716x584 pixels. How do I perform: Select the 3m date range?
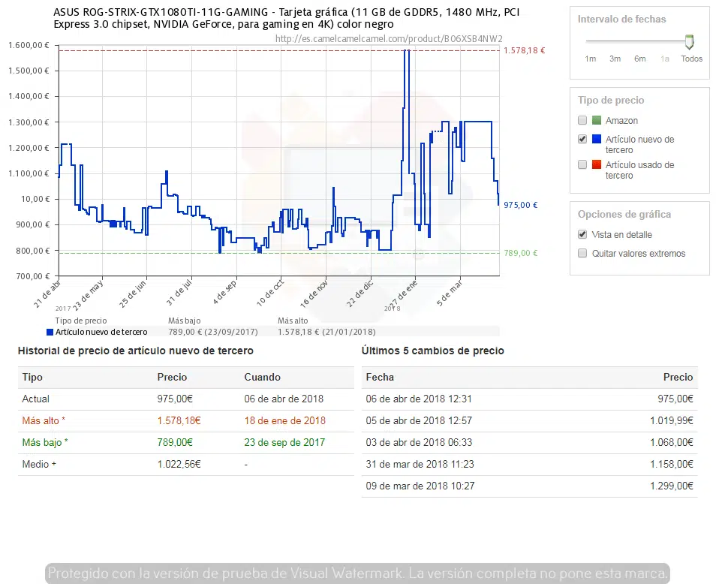pyautogui.click(x=615, y=59)
